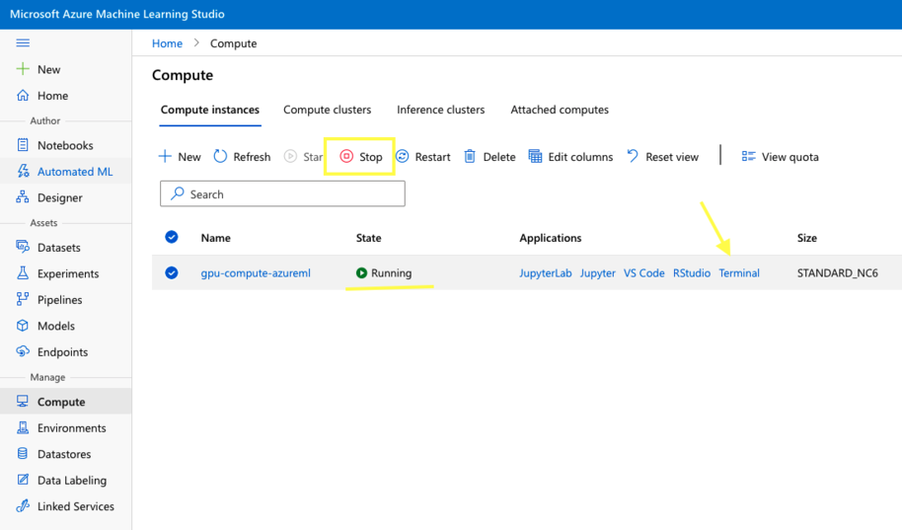Refresh the compute instances list
The width and height of the screenshot is (902, 530).
[242, 157]
